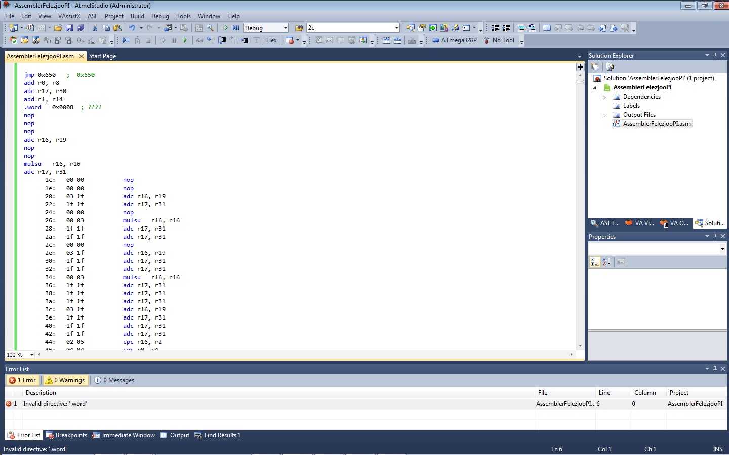Toggle the 1 Error filter button

point(22,380)
